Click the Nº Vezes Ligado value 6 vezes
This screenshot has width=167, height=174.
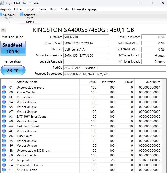[154, 55]
